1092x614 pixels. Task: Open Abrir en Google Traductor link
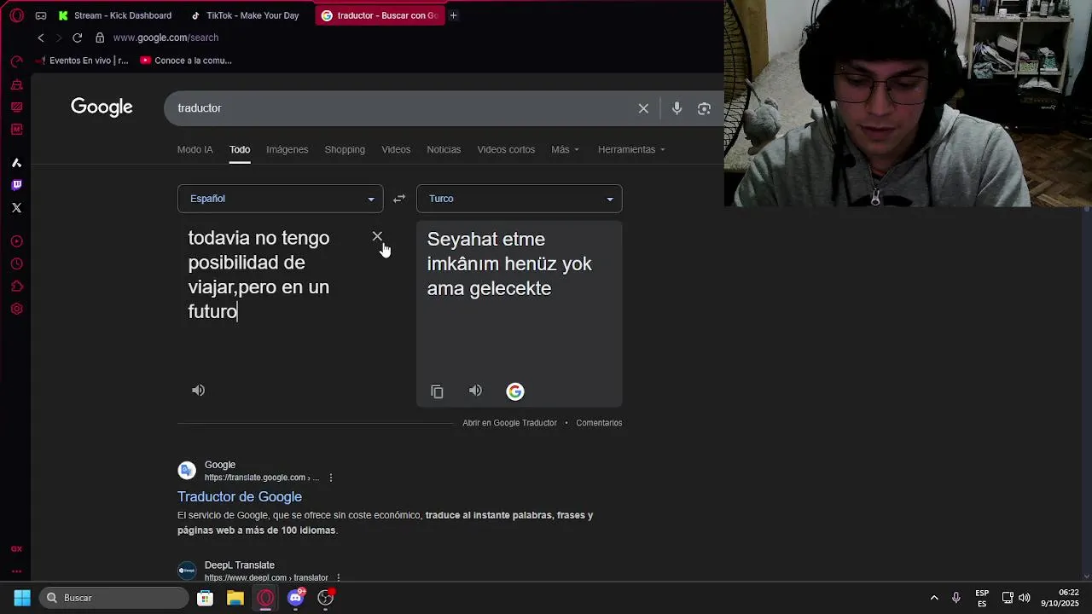pos(509,423)
